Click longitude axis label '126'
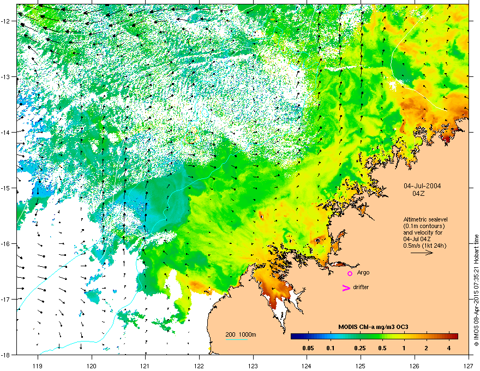Image resolution: width=480 pixels, height=371 pixels. point(415,366)
